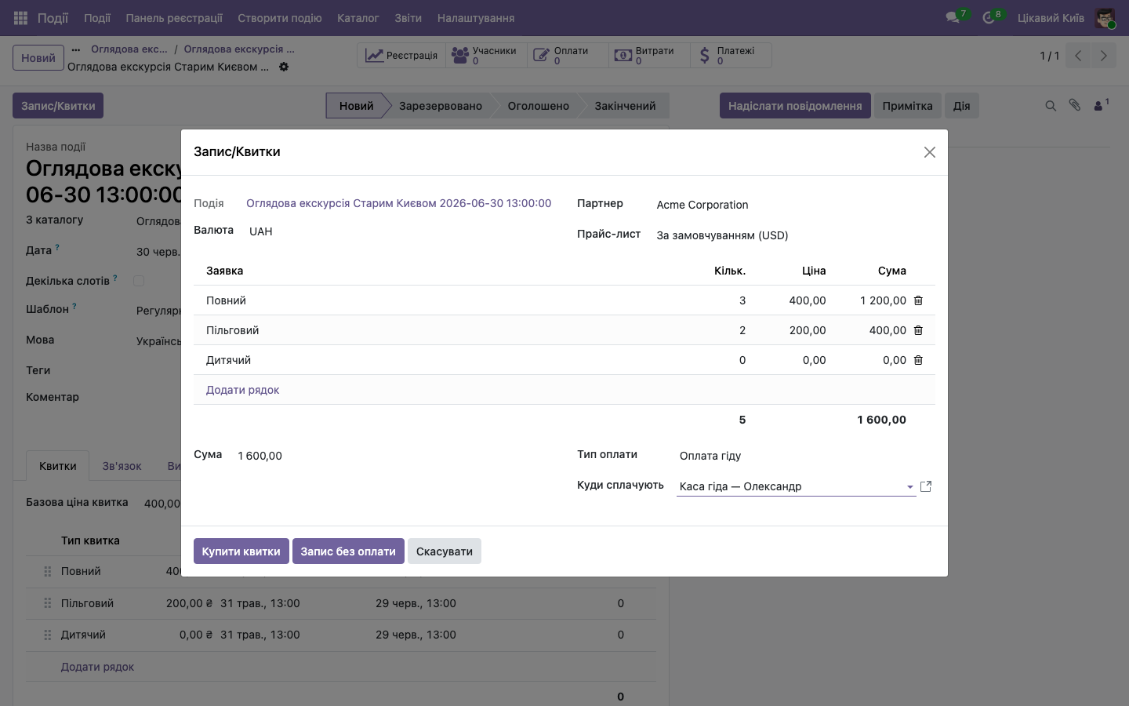Select the Зарезервовано status stage
1129x706 pixels.
tap(440, 106)
